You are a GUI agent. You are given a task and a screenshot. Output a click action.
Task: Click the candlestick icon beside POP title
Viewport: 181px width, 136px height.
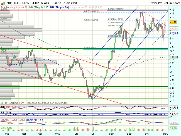(x=3, y=3)
